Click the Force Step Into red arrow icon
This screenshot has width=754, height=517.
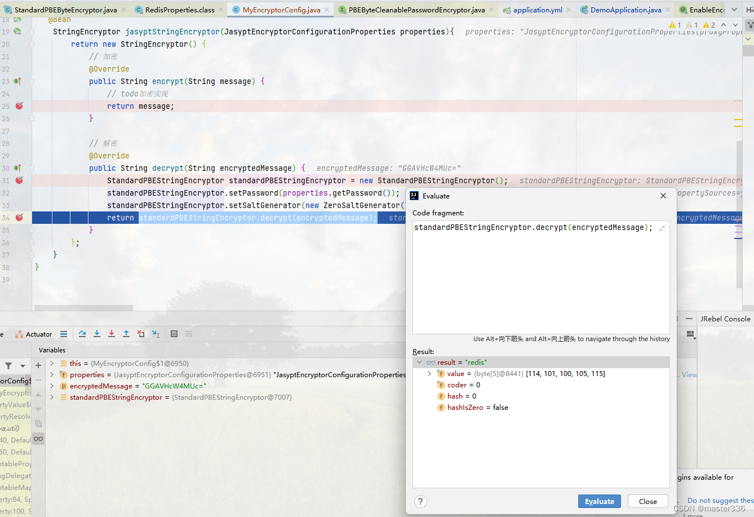click(x=111, y=334)
